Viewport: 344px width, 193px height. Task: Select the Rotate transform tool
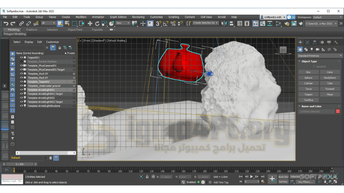(97, 23)
